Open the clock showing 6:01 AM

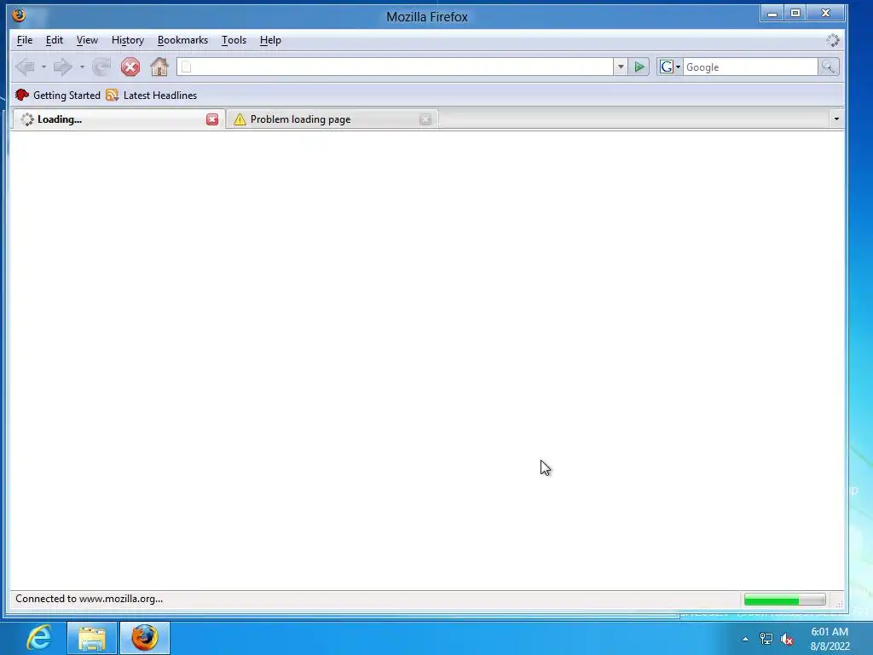point(830,639)
